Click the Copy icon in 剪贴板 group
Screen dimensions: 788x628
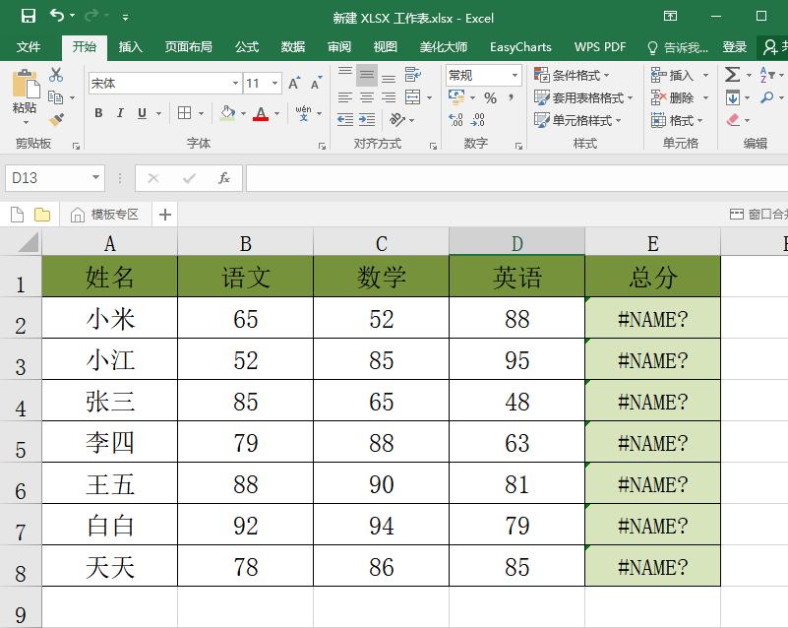54,96
